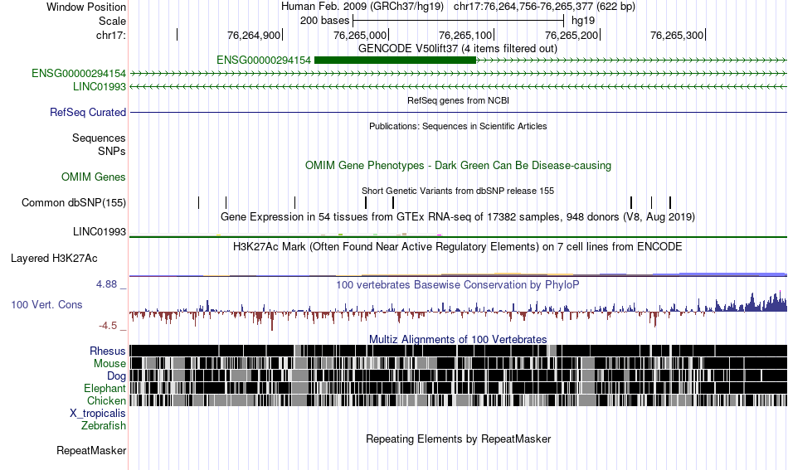The width and height of the screenshot is (788, 470).
Task: Open the GTEx Gene Expression track title
Action: (x=458, y=217)
